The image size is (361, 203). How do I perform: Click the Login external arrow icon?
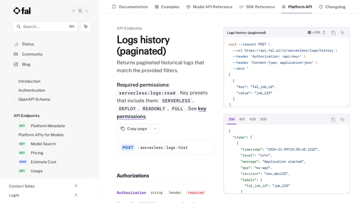[x=76, y=195]
